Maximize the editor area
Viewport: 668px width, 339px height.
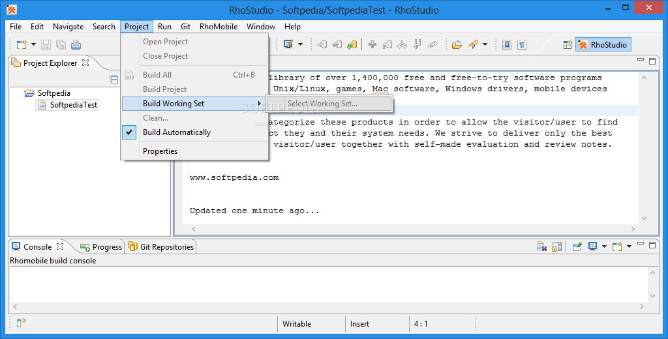[x=652, y=61]
